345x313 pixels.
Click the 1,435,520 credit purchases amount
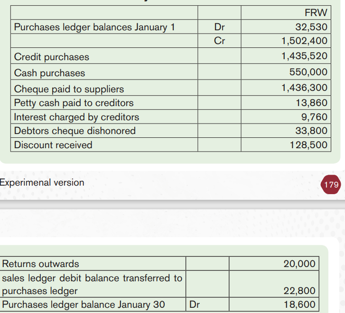pyautogui.click(x=304, y=56)
